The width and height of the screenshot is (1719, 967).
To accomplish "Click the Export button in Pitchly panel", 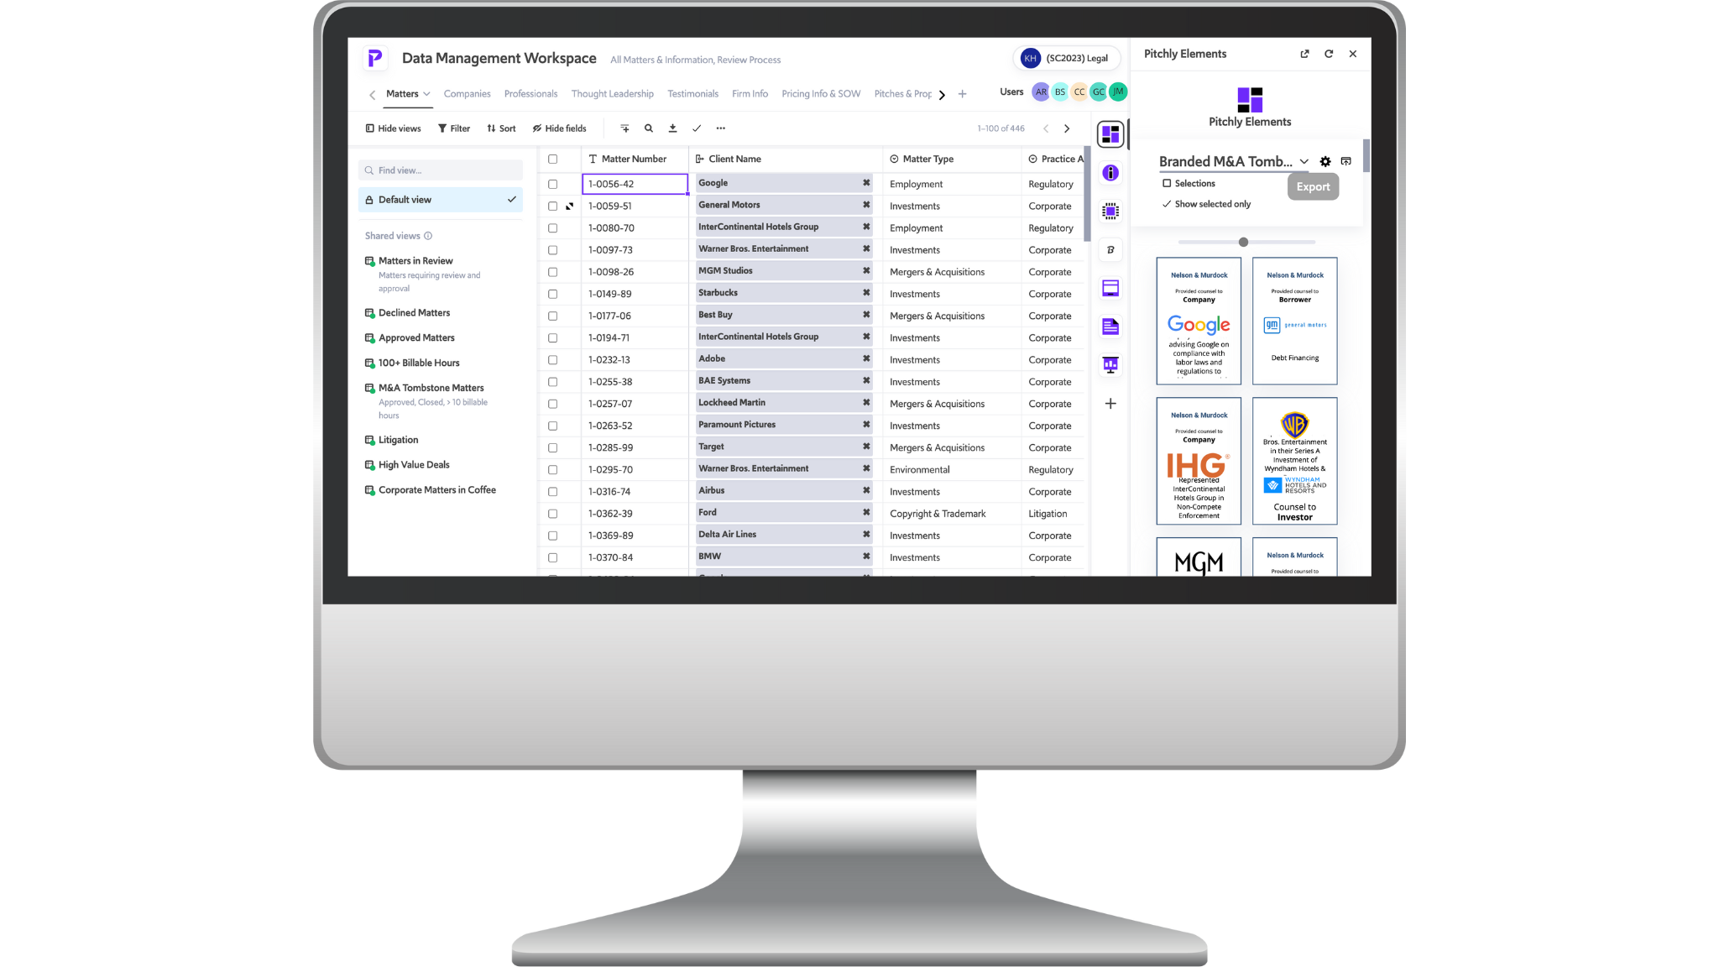I will point(1313,186).
